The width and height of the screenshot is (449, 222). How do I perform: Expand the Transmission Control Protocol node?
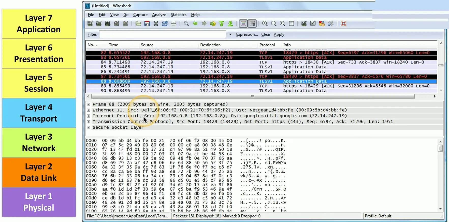click(88, 122)
